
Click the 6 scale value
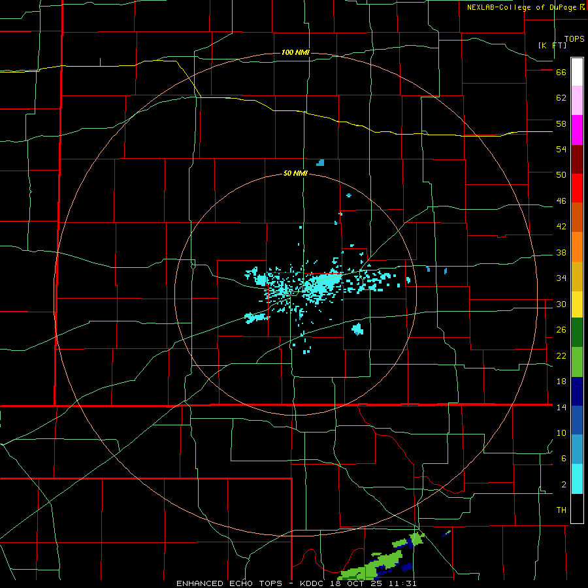[564, 459]
